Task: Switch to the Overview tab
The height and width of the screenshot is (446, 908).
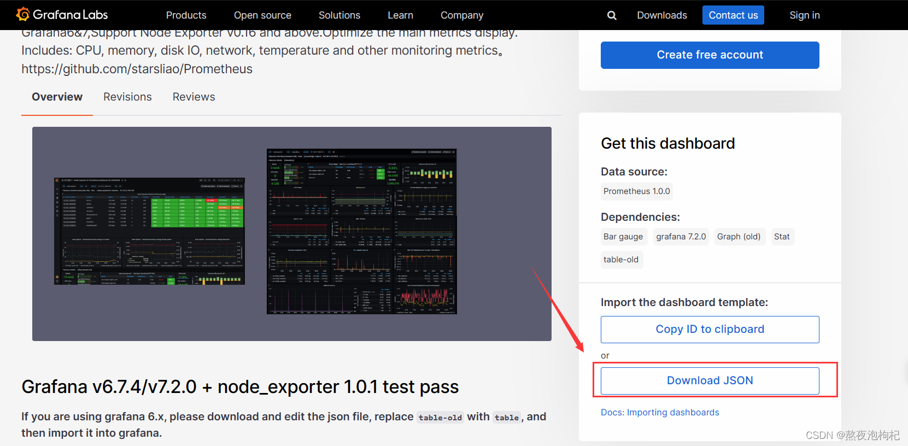Action: (57, 97)
